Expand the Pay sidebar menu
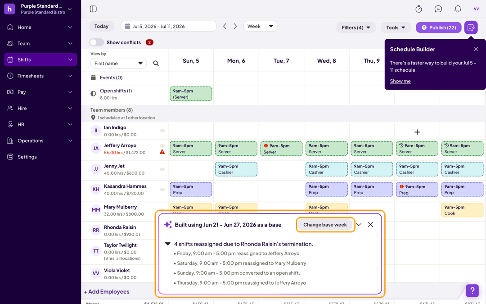The height and width of the screenshot is (304, 486). [40, 92]
